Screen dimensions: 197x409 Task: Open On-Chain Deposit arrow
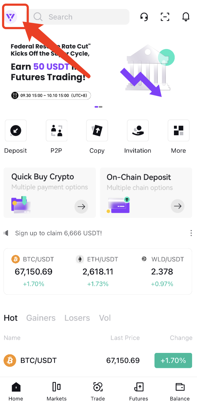pyautogui.click(x=178, y=206)
